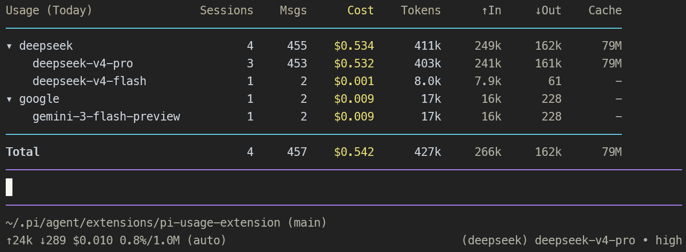Select the gemini-3-flash-preview model row name
This screenshot has height=252, width=686.
click(x=106, y=117)
